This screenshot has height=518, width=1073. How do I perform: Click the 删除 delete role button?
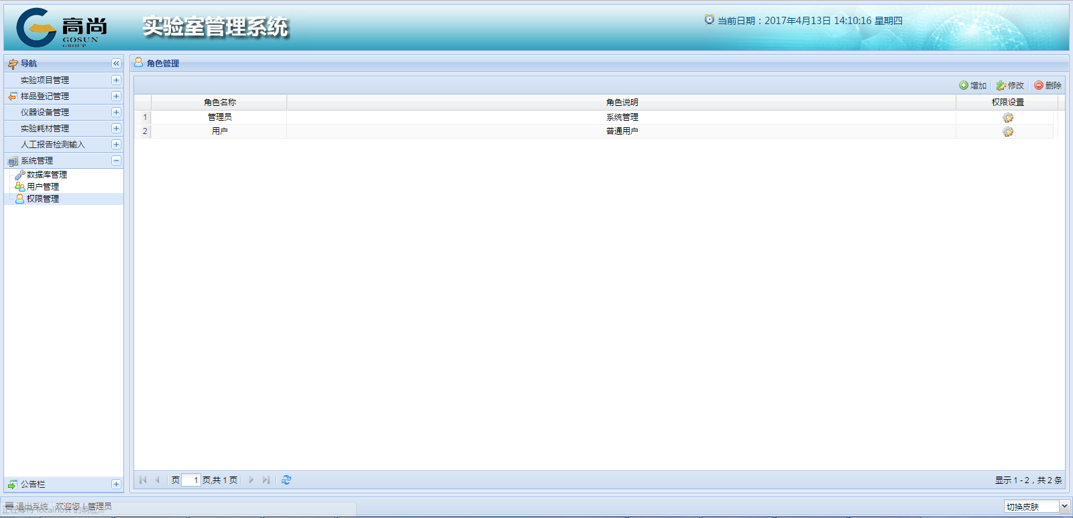(1048, 86)
